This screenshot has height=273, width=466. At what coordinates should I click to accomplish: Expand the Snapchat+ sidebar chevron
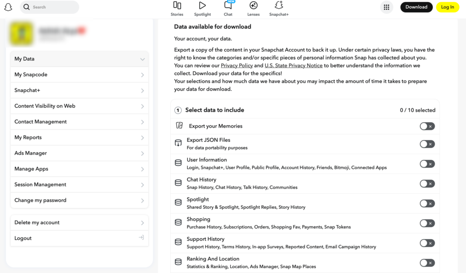pyautogui.click(x=142, y=91)
